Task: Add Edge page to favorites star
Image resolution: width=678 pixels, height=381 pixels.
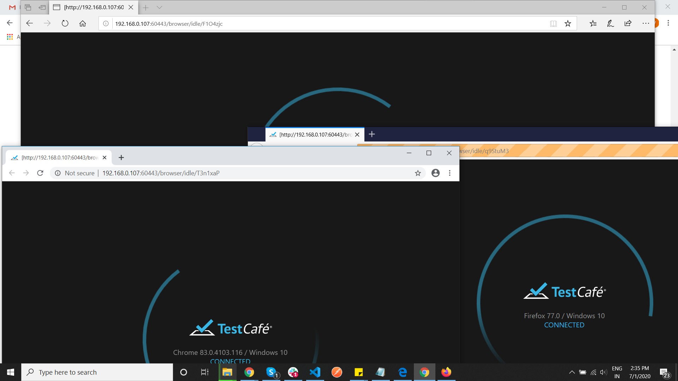Action: 568,24
